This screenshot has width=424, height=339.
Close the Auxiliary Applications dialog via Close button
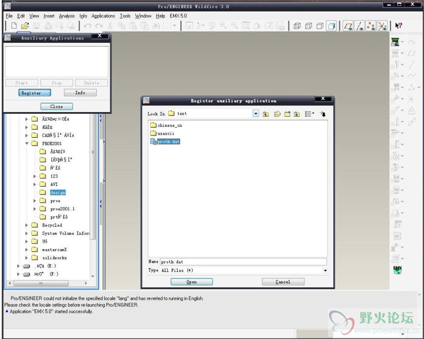56,106
